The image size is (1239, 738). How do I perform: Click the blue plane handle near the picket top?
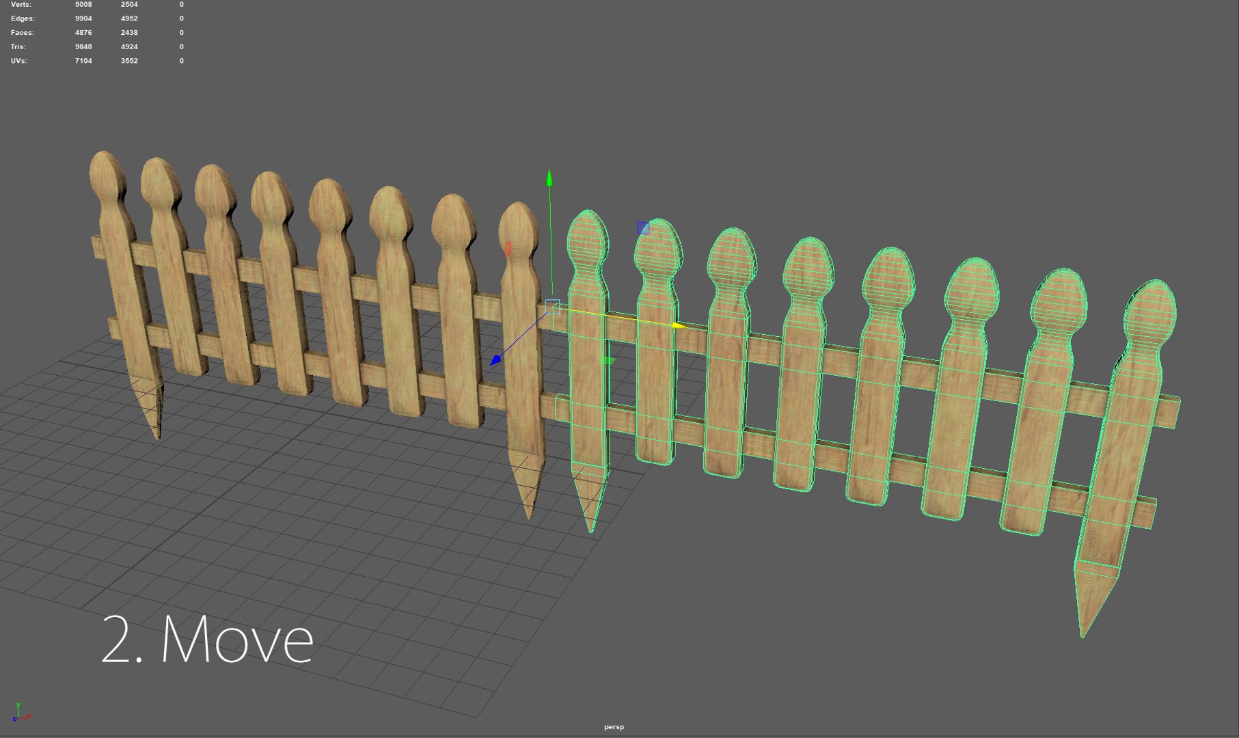(x=643, y=228)
